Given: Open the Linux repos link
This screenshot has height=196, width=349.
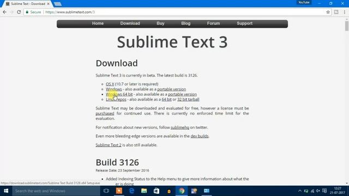Looking at the screenshot, I should (x=116, y=99).
